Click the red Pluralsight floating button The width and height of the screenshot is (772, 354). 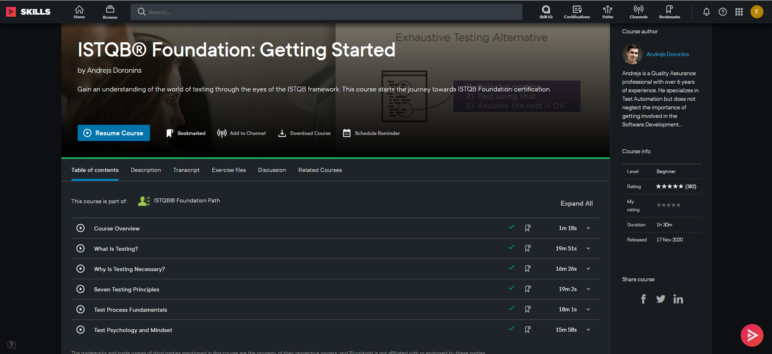pos(752,335)
